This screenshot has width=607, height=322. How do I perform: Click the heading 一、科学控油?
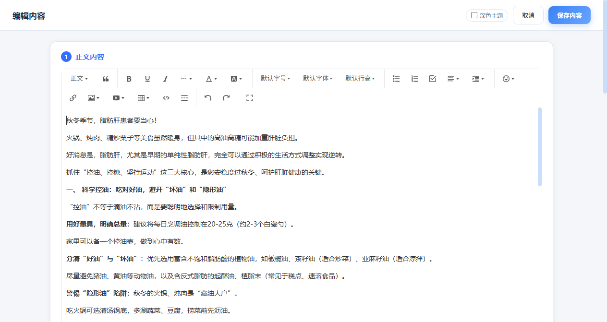coord(146,190)
